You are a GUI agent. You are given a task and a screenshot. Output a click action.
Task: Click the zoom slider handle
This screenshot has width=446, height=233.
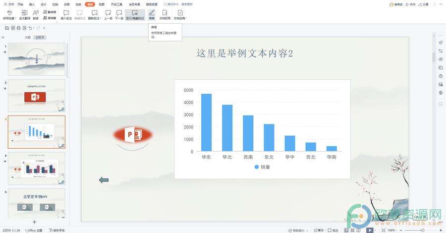click(423, 230)
